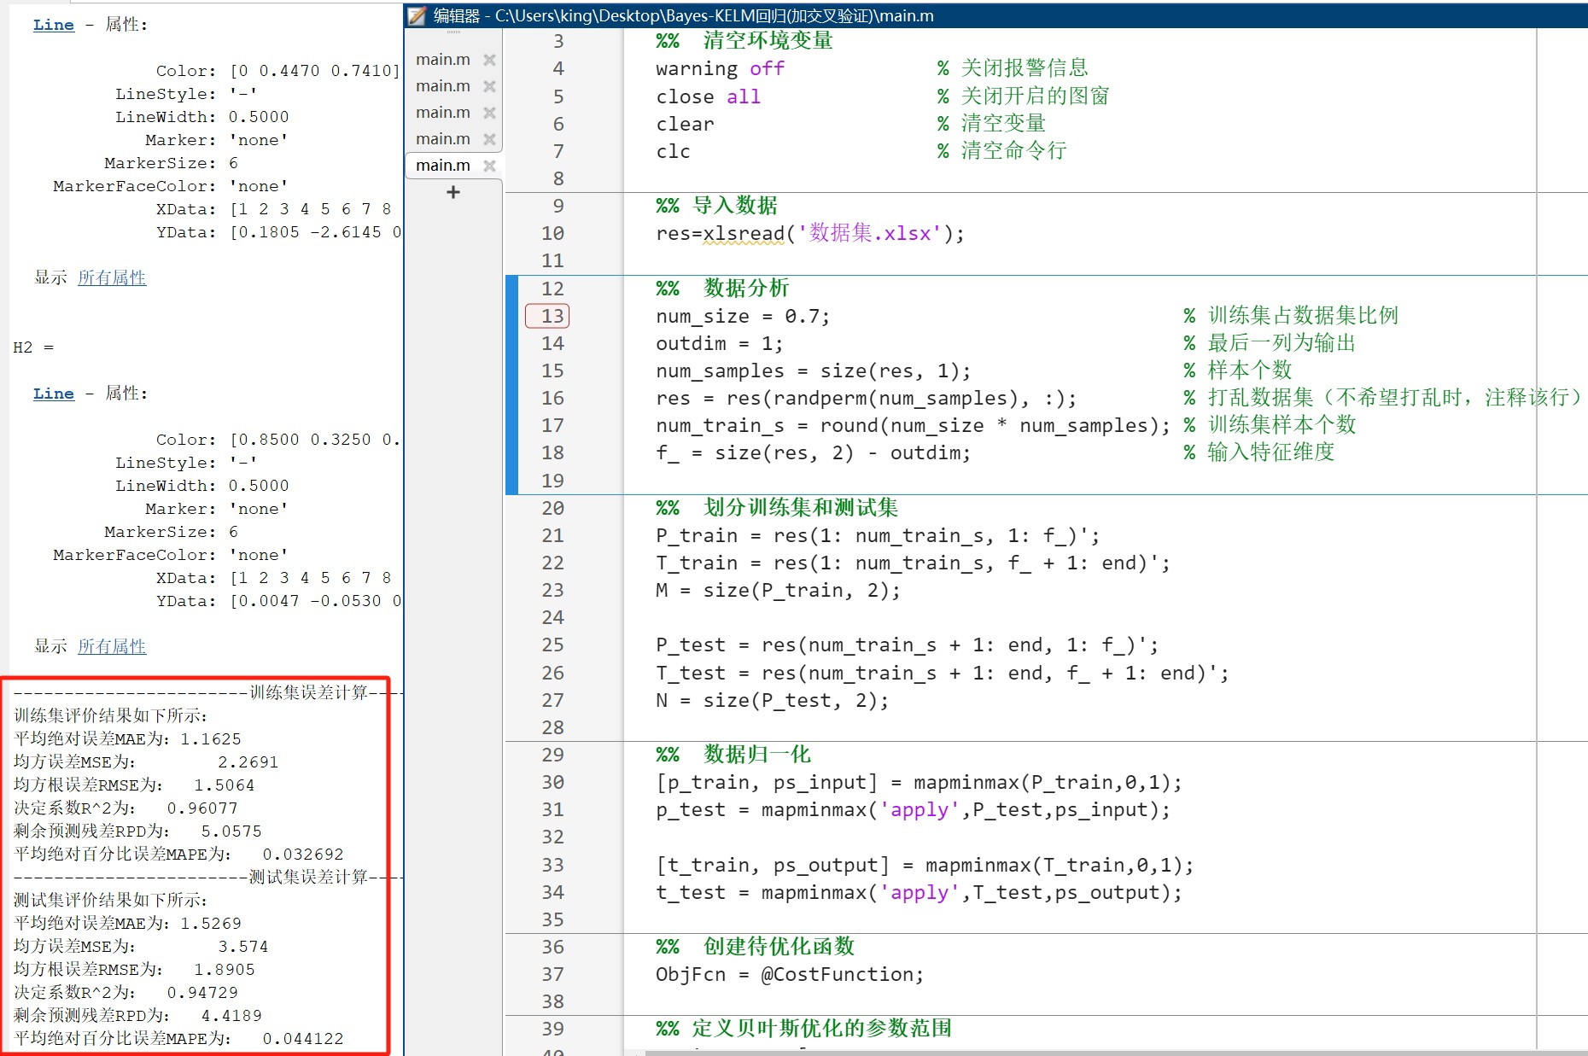Click test MAPE value 0.044122

pos(303,1039)
